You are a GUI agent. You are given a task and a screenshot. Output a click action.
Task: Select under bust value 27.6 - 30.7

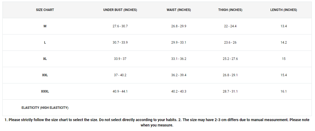[120, 26]
